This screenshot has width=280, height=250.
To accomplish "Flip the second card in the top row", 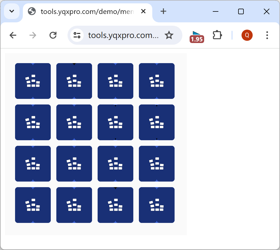I will click(x=74, y=81).
